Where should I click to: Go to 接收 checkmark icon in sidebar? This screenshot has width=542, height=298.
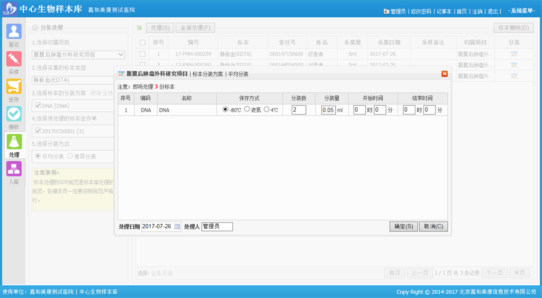pyautogui.click(x=14, y=114)
